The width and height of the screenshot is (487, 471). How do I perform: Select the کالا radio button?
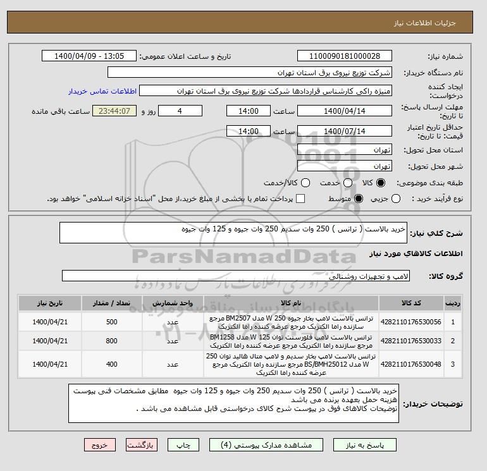click(x=381, y=183)
